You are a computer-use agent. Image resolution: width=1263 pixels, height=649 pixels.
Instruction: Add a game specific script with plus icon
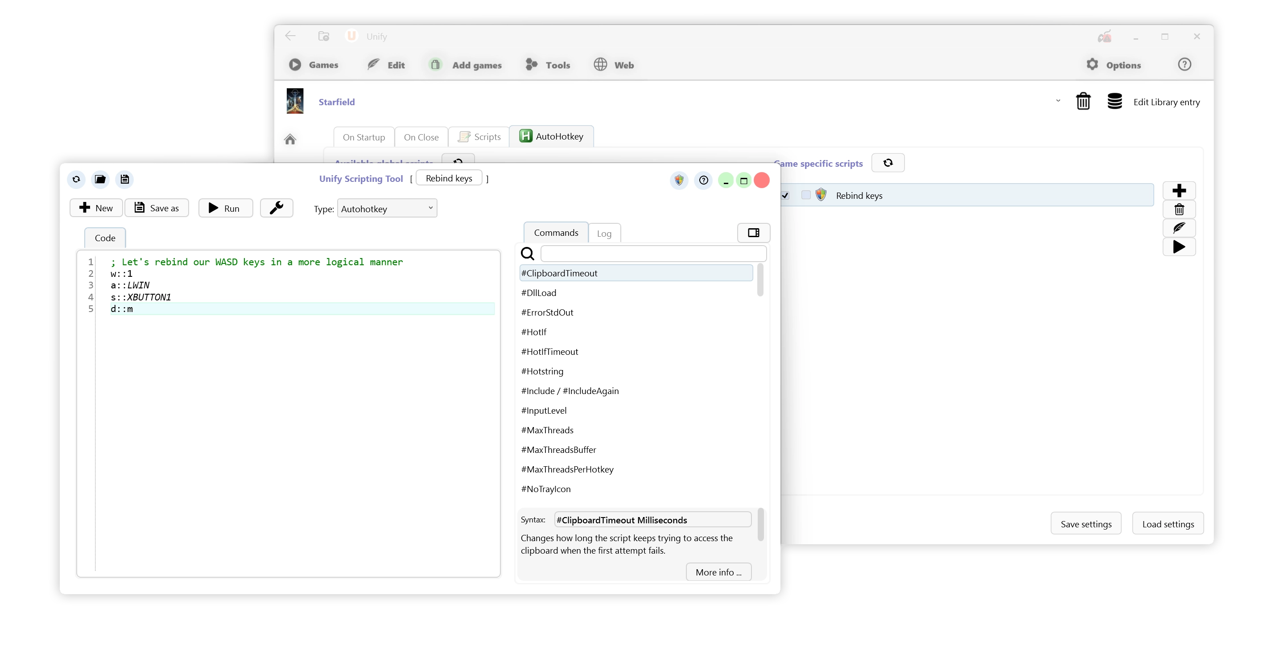1179,191
